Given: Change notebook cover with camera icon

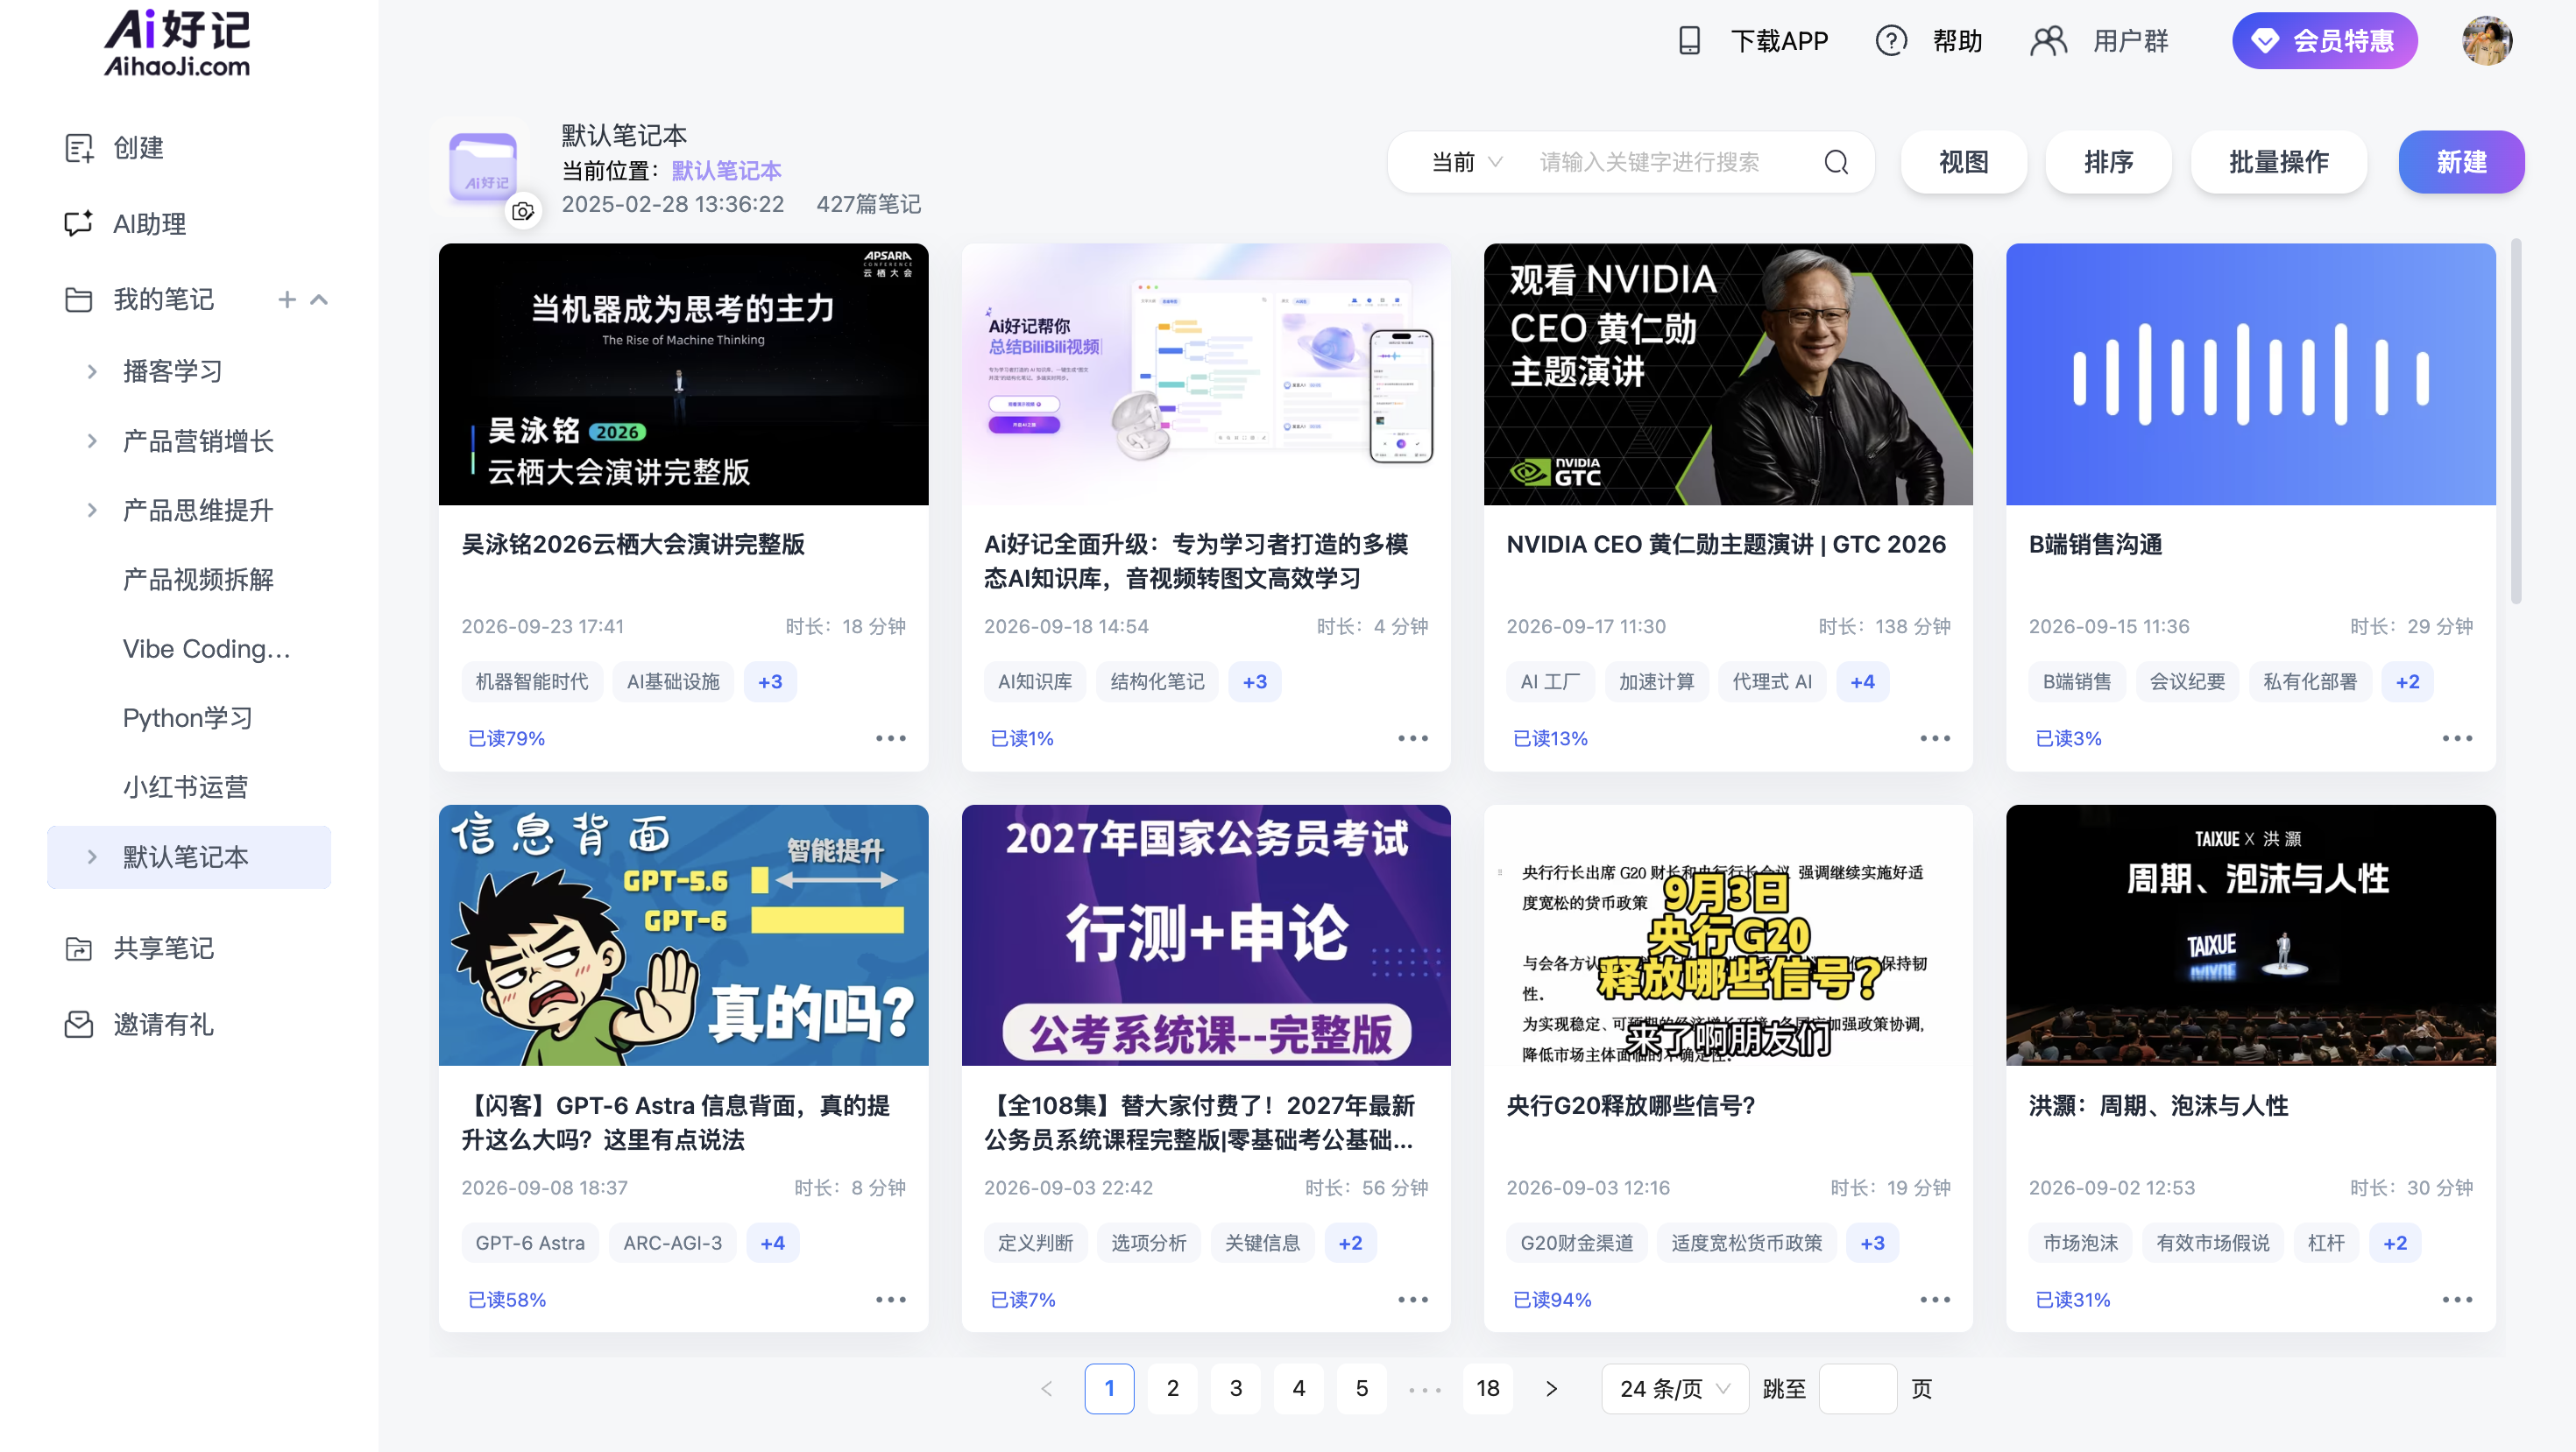Looking at the screenshot, I should [x=523, y=211].
